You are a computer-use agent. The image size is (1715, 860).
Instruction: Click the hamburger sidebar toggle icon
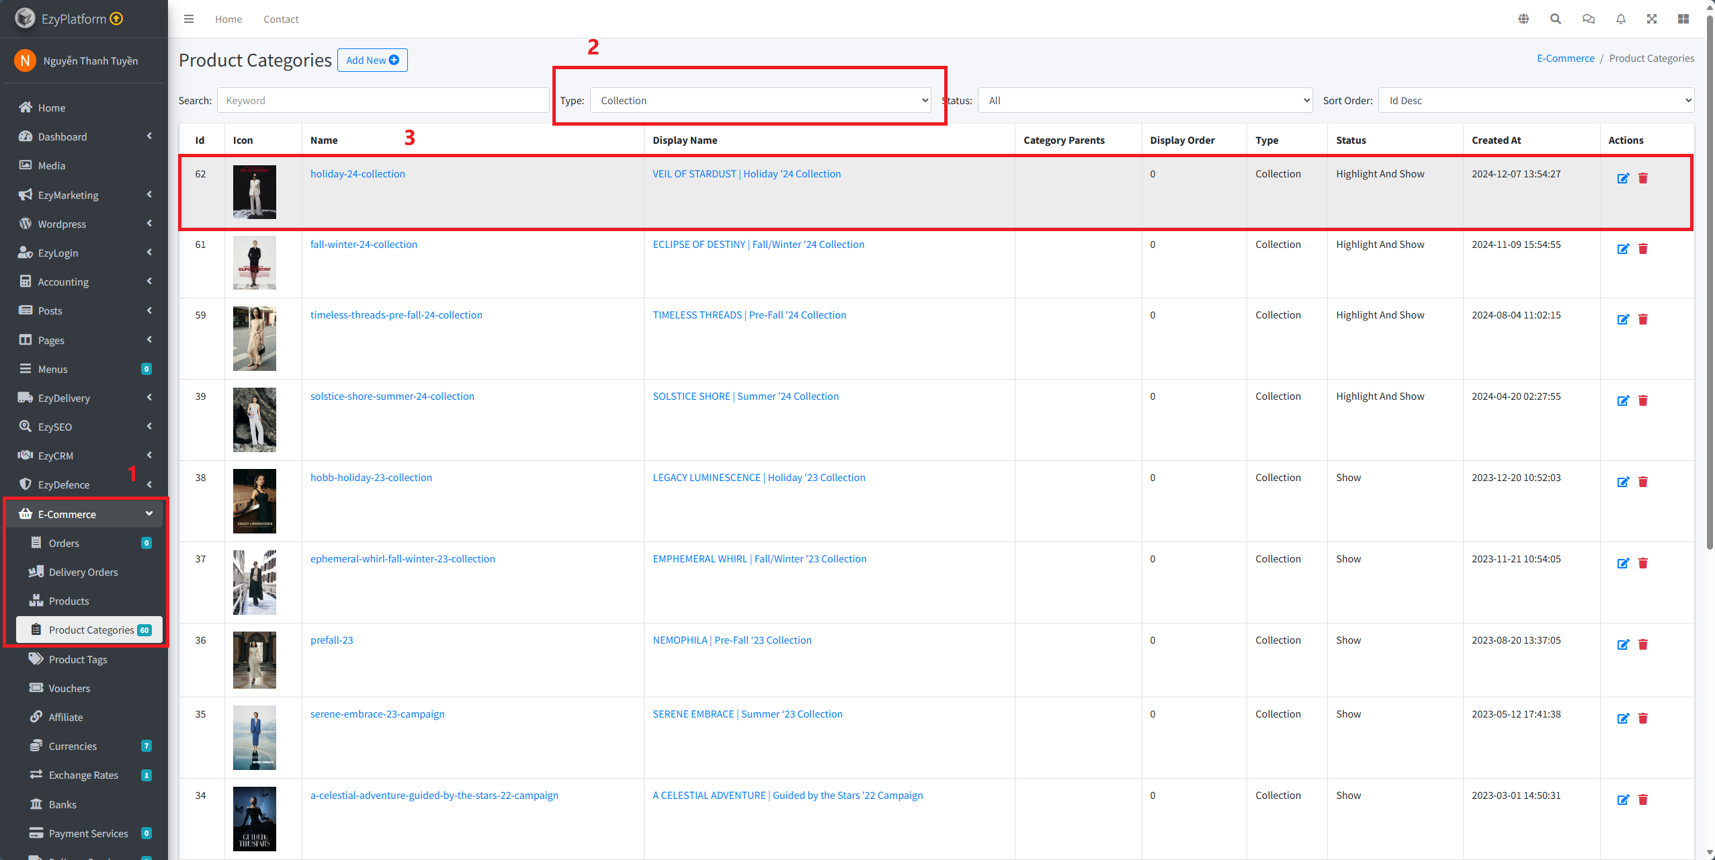[189, 19]
